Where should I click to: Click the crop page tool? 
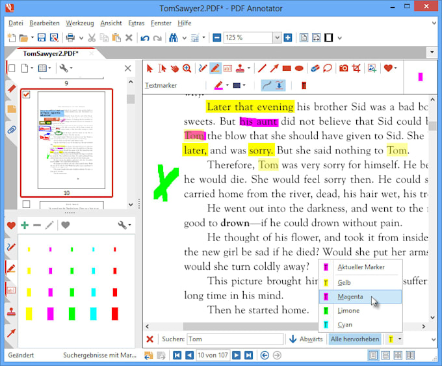tap(356, 68)
